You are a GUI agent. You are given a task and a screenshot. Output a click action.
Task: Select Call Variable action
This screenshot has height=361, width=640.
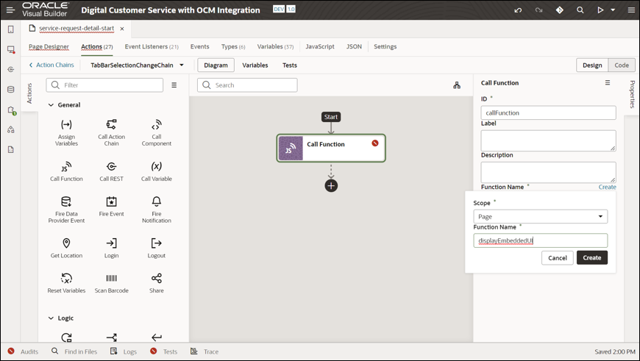tap(157, 171)
